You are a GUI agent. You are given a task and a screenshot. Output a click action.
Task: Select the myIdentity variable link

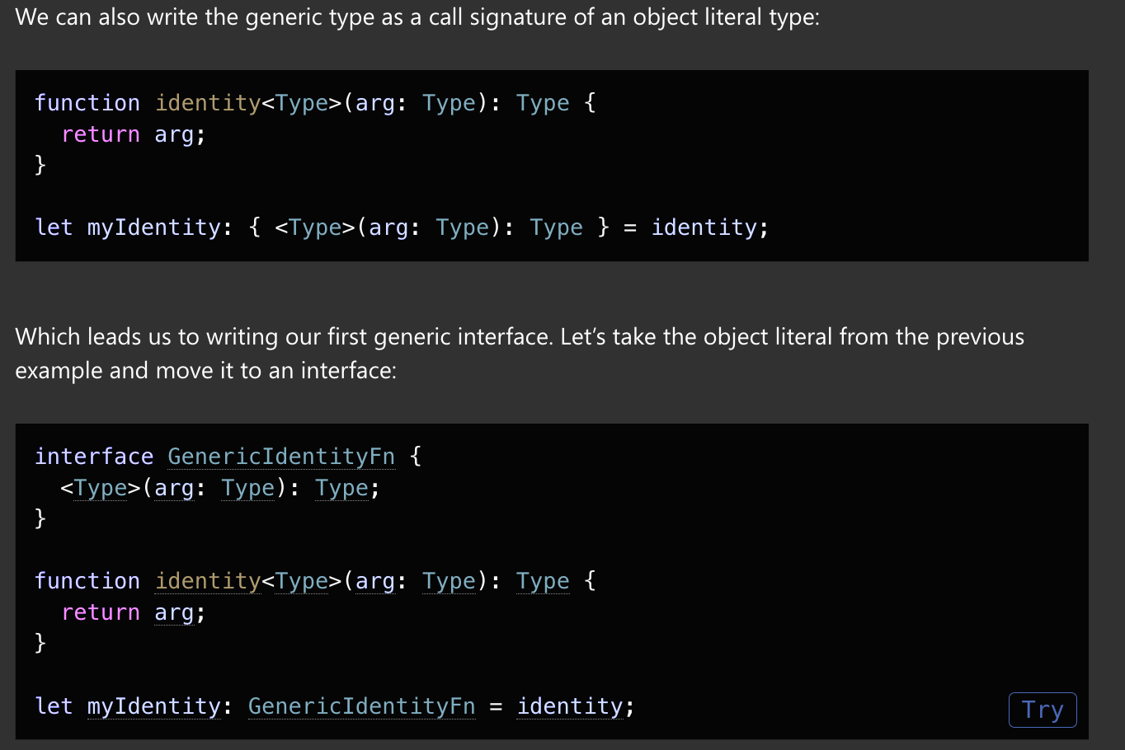click(x=153, y=706)
